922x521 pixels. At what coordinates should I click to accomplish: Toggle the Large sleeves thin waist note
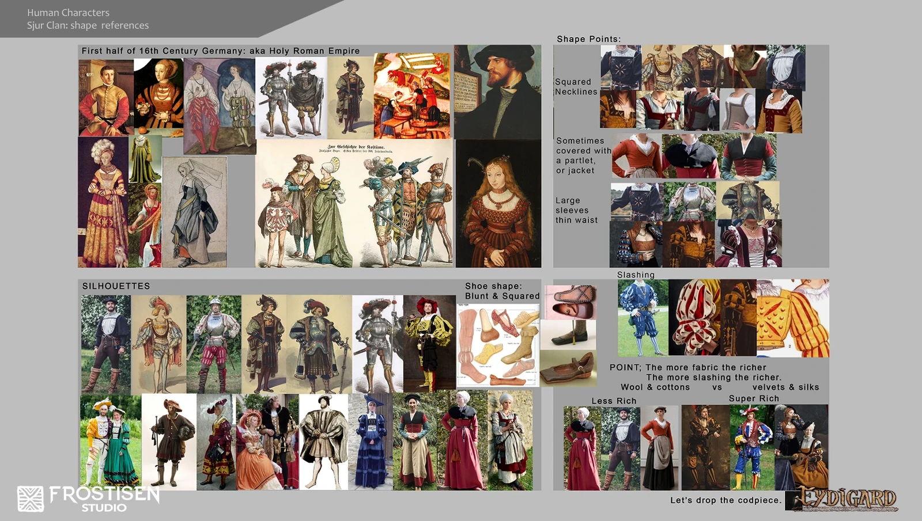pos(576,210)
